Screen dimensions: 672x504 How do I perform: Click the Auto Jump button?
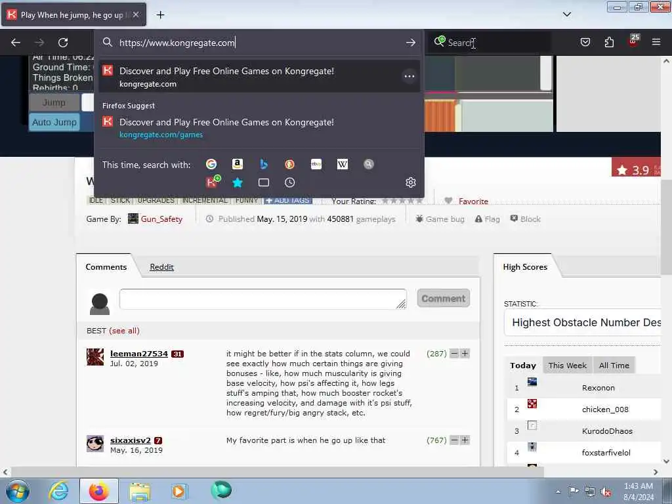(54, 122)
